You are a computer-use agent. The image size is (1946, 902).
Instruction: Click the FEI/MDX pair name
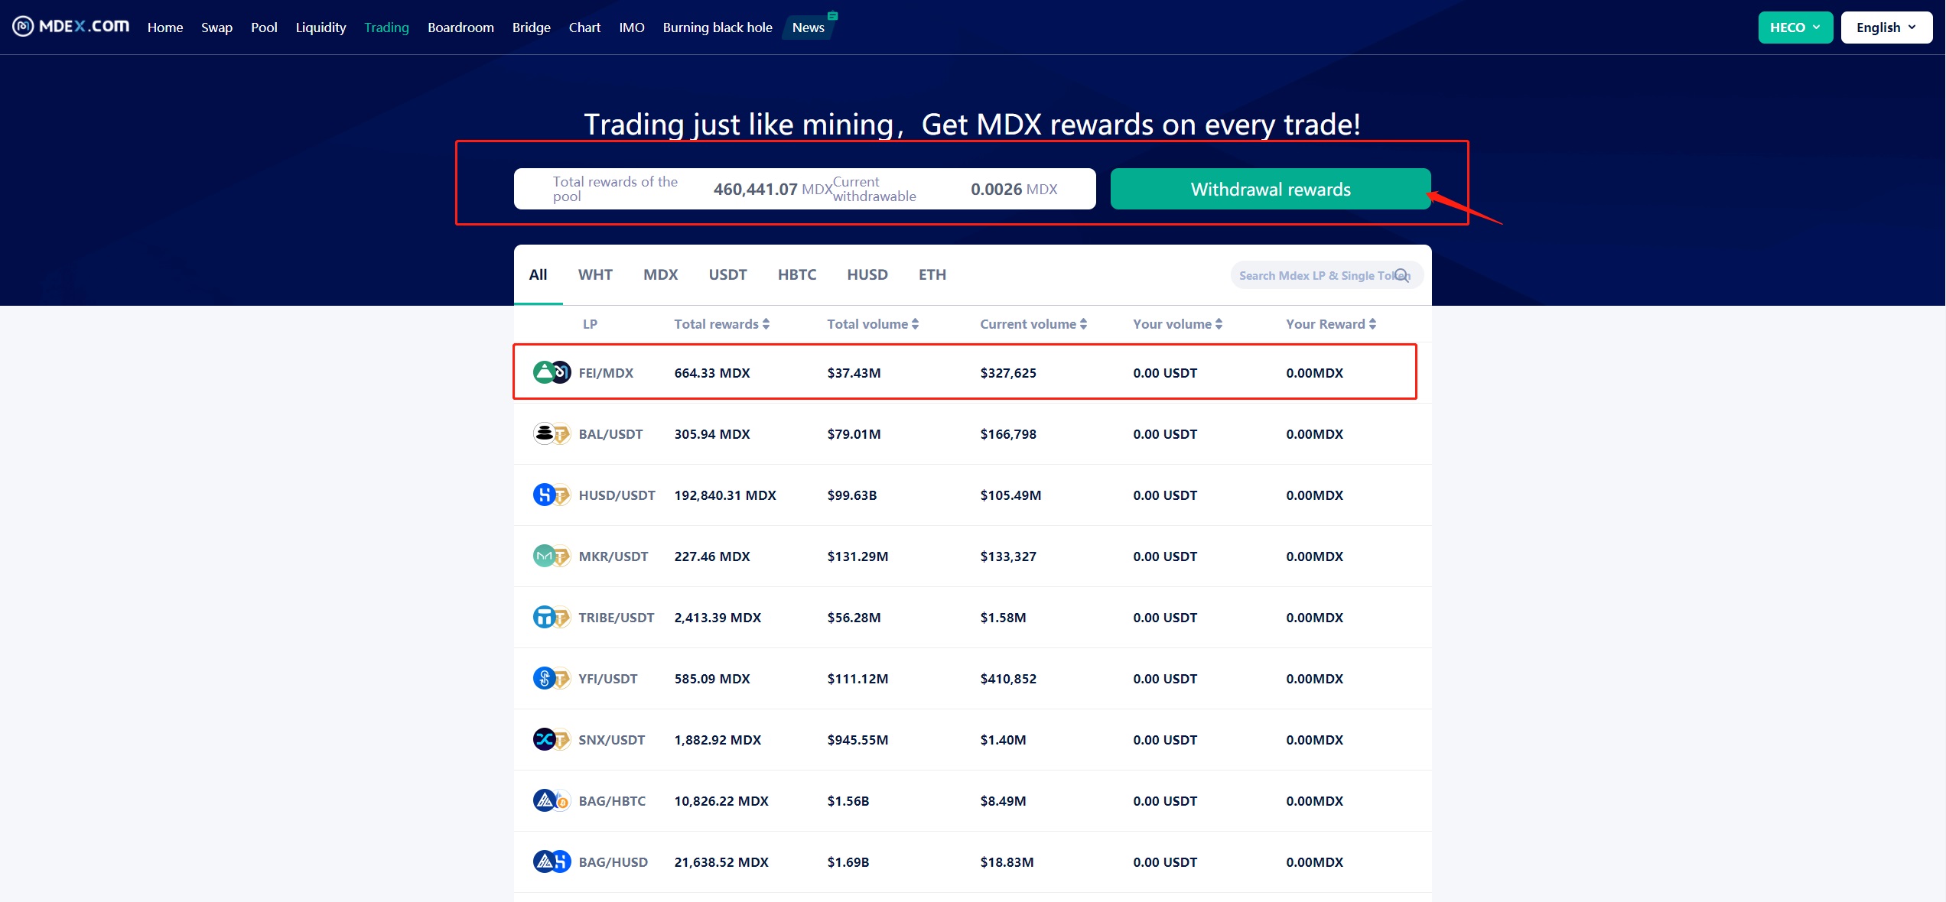tap(606, 373)
